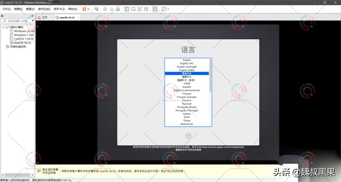The width and height of the screenshot is (341, 182).
Task: Choose Nederlands language
Action: [187, 124]
